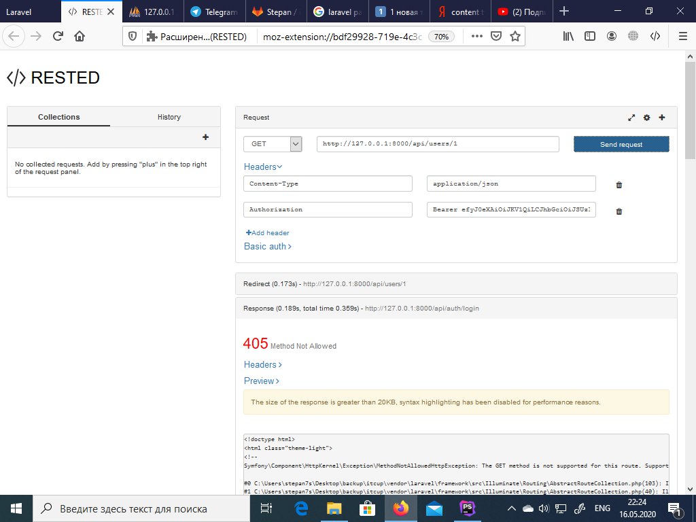
Task: Expand the Basic auth section
Action: 268,246
